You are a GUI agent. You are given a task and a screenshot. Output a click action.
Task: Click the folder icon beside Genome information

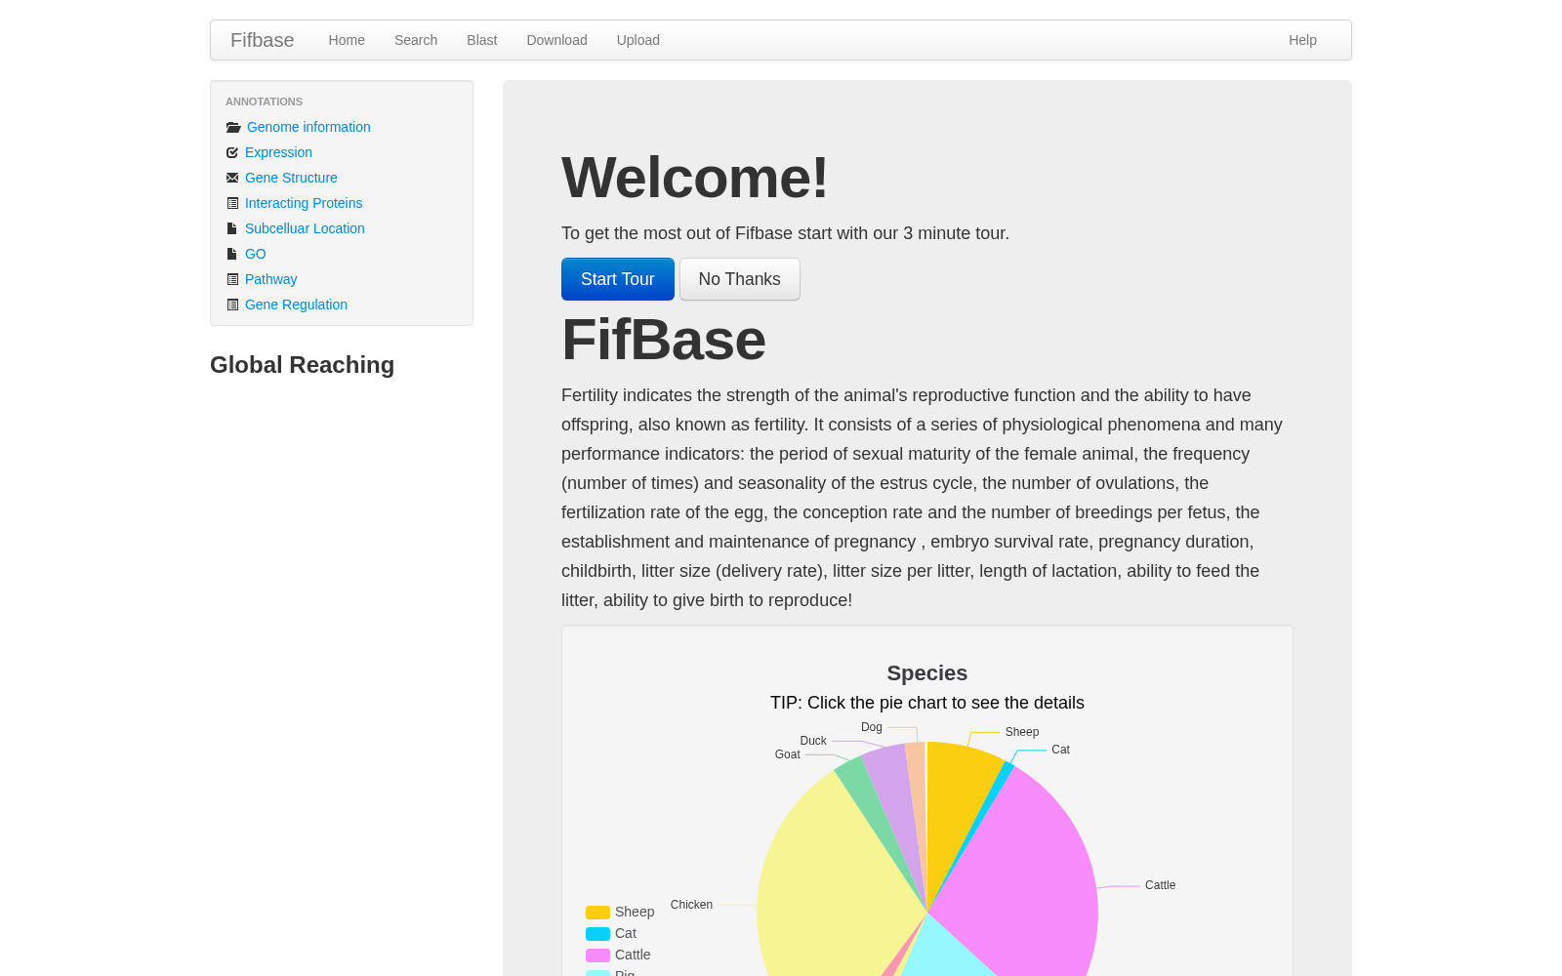tap(233, 128)
